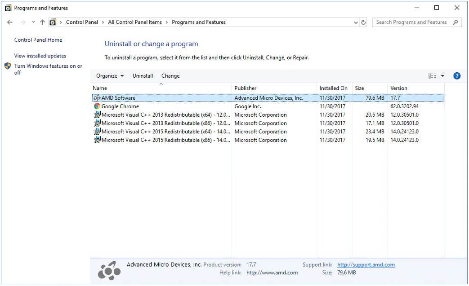Sort by the Version column header
469x286 pixels.
click(416, 88)
